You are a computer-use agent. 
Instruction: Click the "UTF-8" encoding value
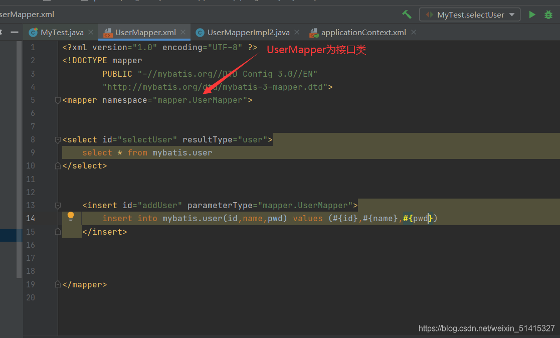click(x=225, y=48)
